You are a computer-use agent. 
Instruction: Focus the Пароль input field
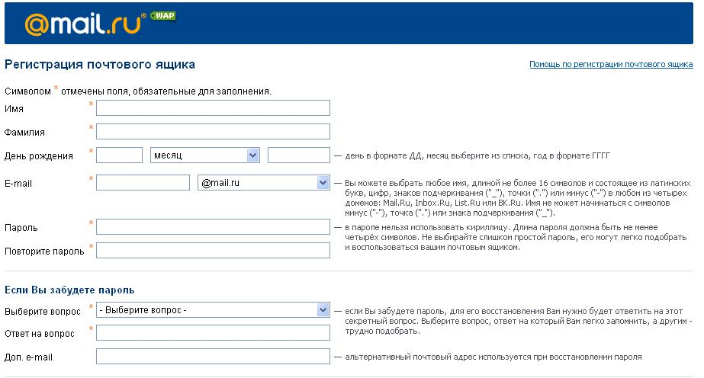tap(213, 227)
